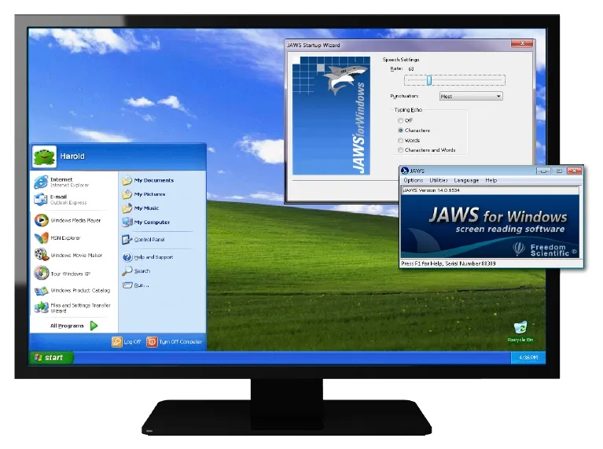Open Help and Support icon
Image resolution: width=603 pixels, height=449 pixels.
[x=127, y=257]
